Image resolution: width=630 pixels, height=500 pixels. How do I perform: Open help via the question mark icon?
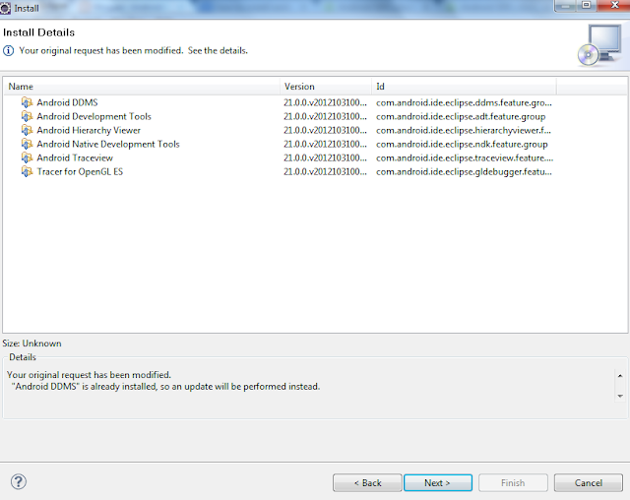click(19, 481)
